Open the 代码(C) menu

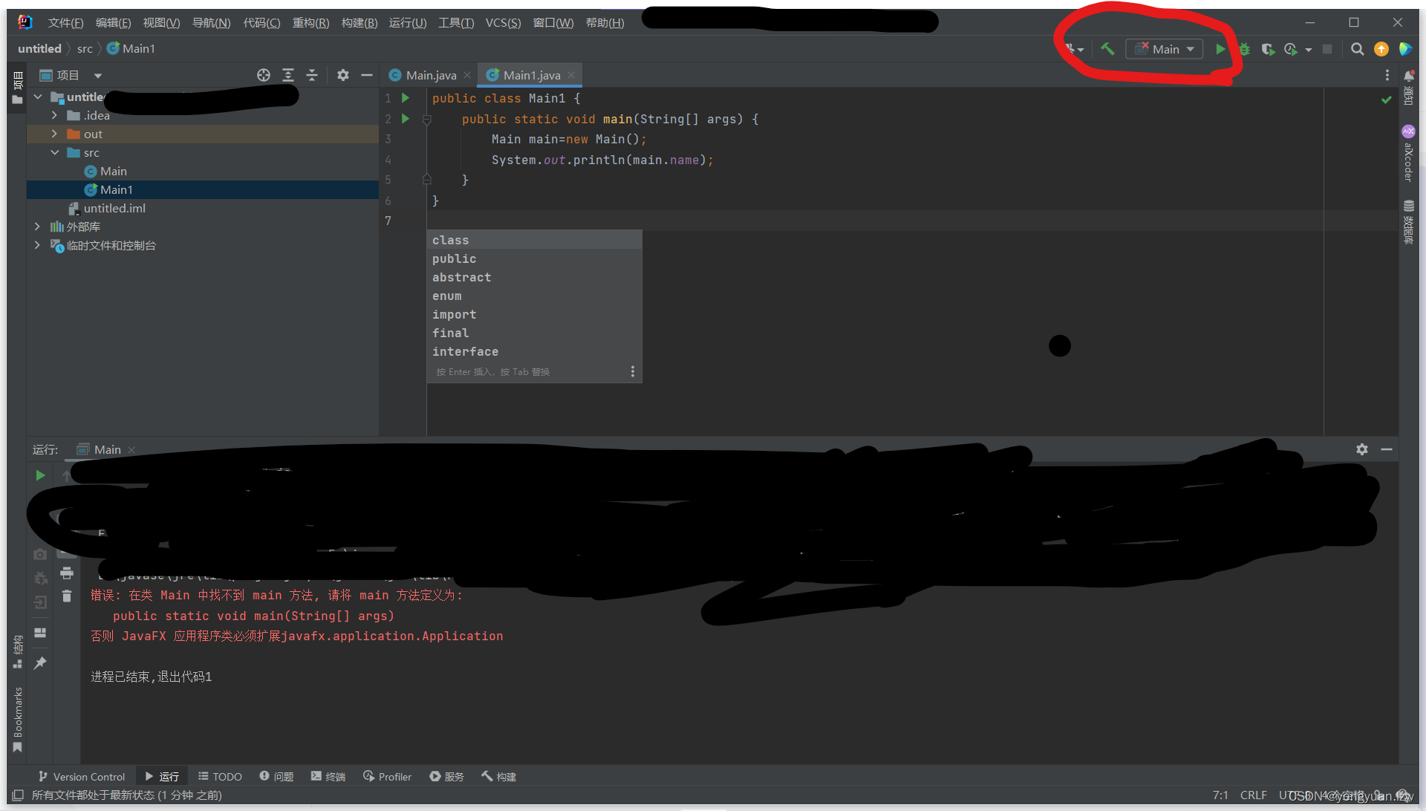pyautogui.click(x=261, y=23)
